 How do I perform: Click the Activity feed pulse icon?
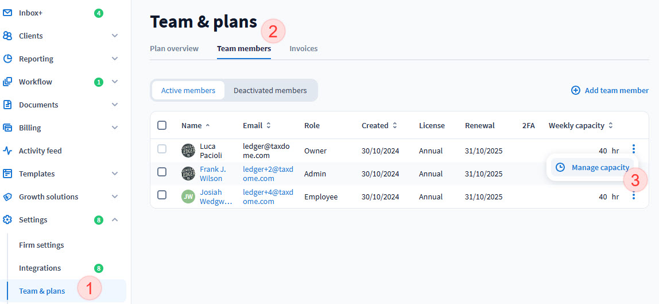[7, 151]
